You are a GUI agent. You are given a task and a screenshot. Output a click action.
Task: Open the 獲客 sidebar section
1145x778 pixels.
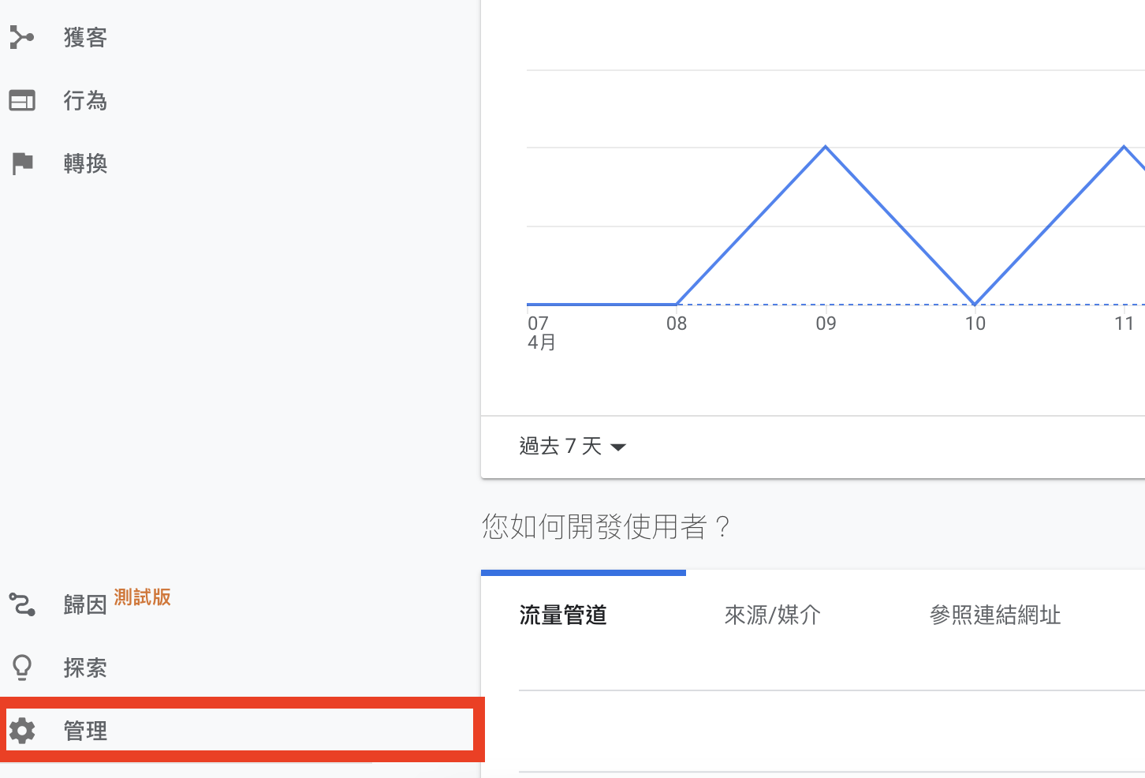pyautogui.click(x=85, y=37)
